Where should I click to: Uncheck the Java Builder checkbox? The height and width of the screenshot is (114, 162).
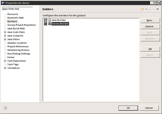pyautogui.click(x=46, y=20)
